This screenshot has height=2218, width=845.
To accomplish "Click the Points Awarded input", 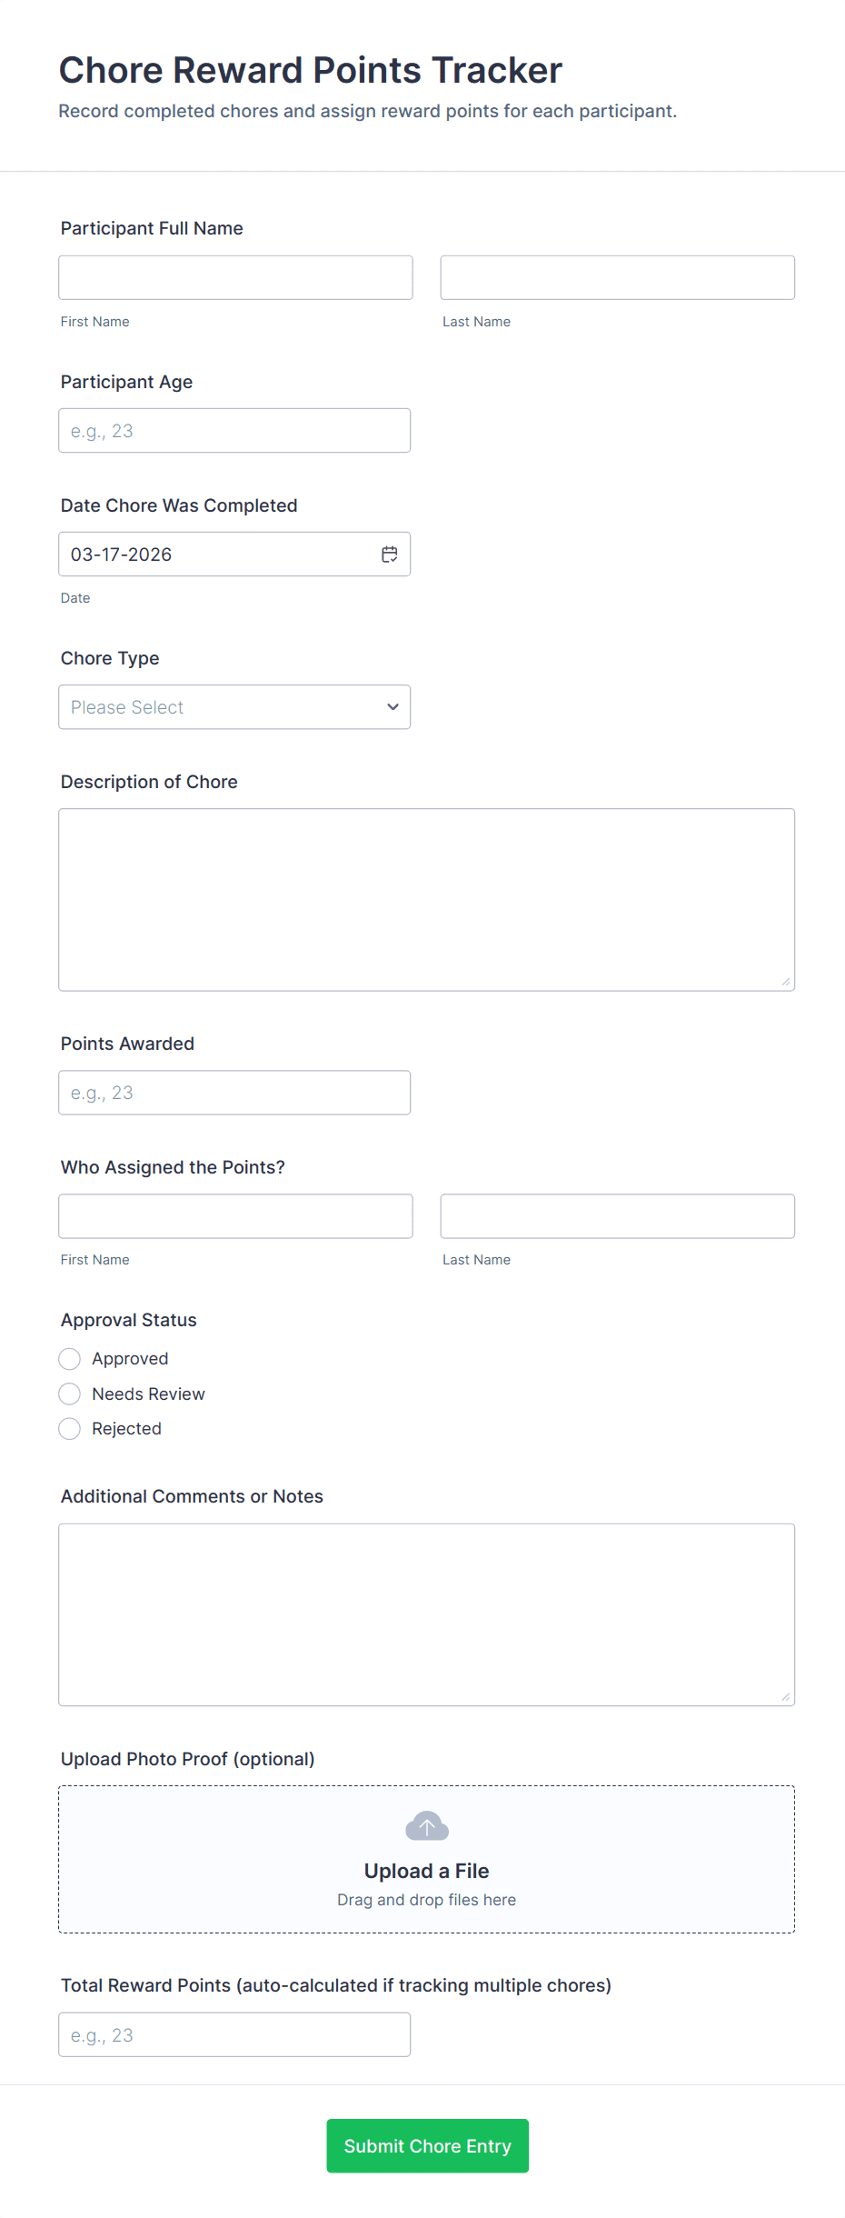I will (234, 1093).
